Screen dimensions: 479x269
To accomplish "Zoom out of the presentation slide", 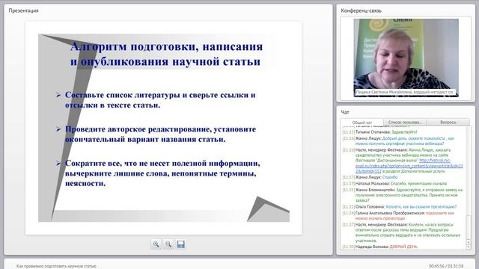I will click(x=168, y=244).
